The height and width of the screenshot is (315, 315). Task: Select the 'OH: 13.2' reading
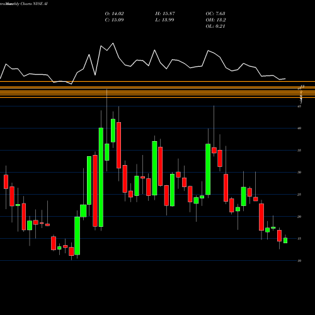(x=215, y=20)
